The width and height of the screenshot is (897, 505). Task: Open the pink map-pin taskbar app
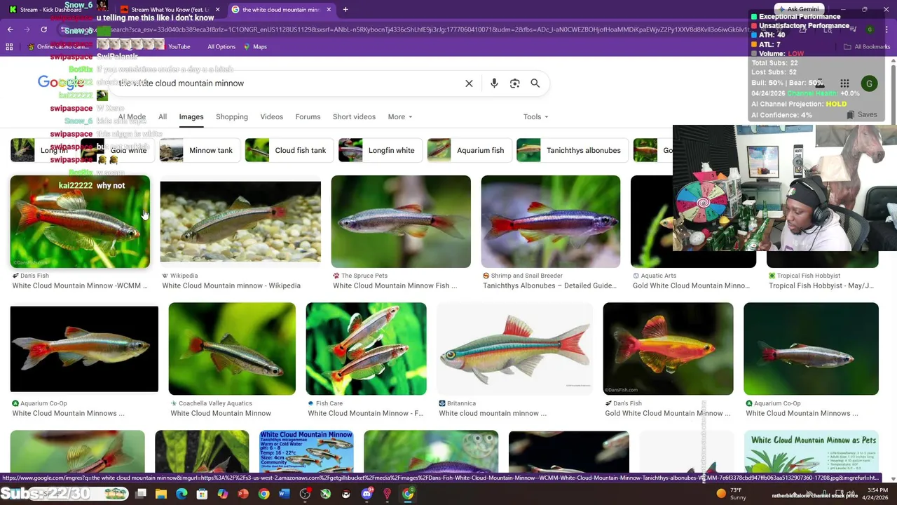click(x=387, y=494)
